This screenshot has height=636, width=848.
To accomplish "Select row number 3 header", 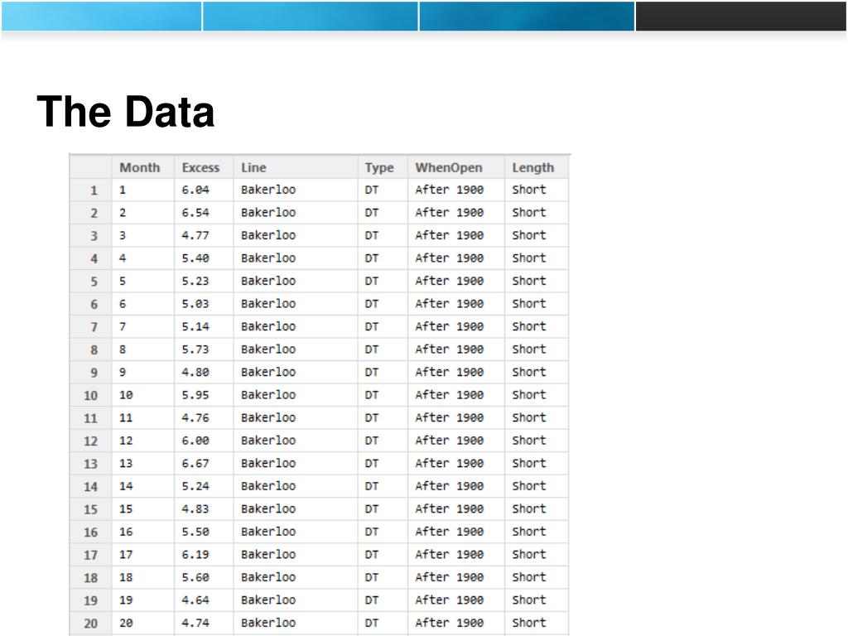I will click(x=90, y=236).
